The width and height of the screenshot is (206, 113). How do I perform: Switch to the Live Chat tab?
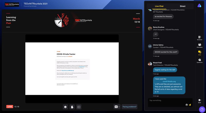159,6
